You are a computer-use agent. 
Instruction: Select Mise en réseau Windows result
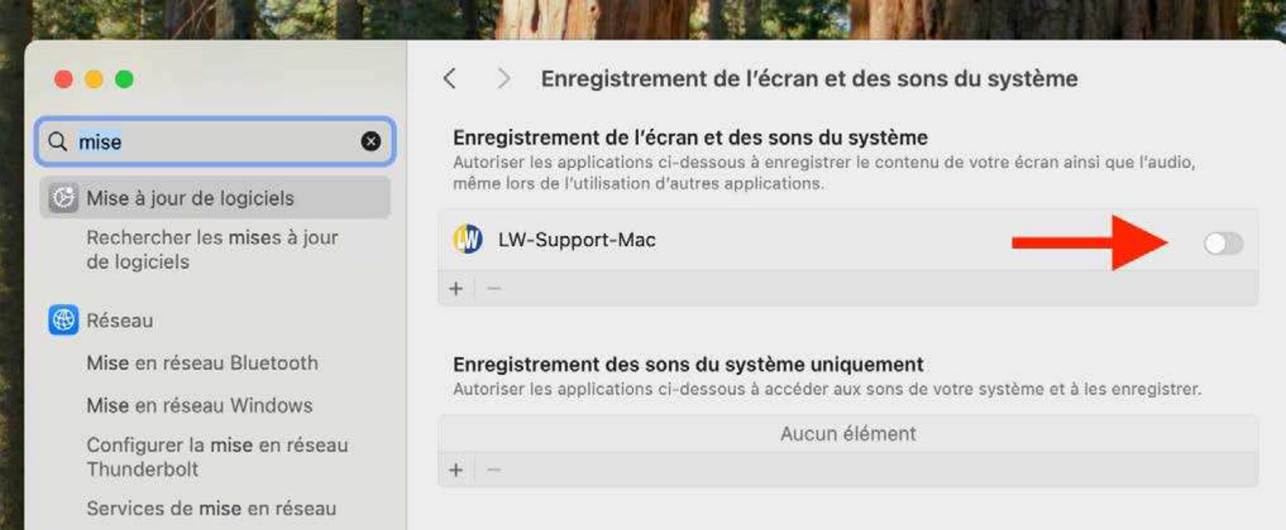click(x=199, y=406)
